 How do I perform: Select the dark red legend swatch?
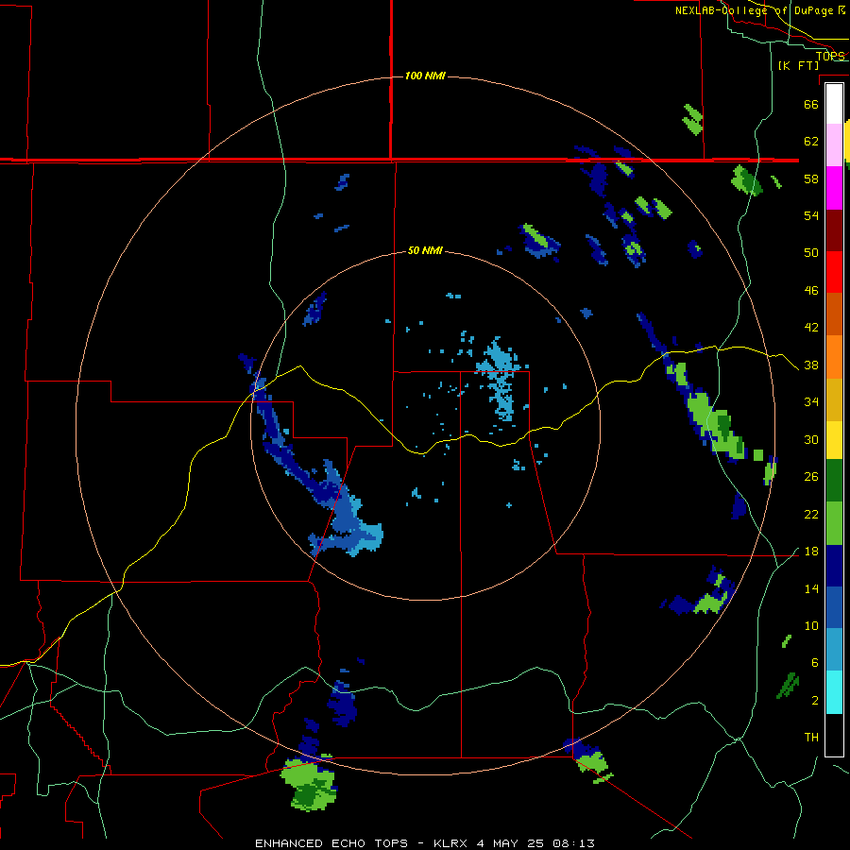coord(834,229)
